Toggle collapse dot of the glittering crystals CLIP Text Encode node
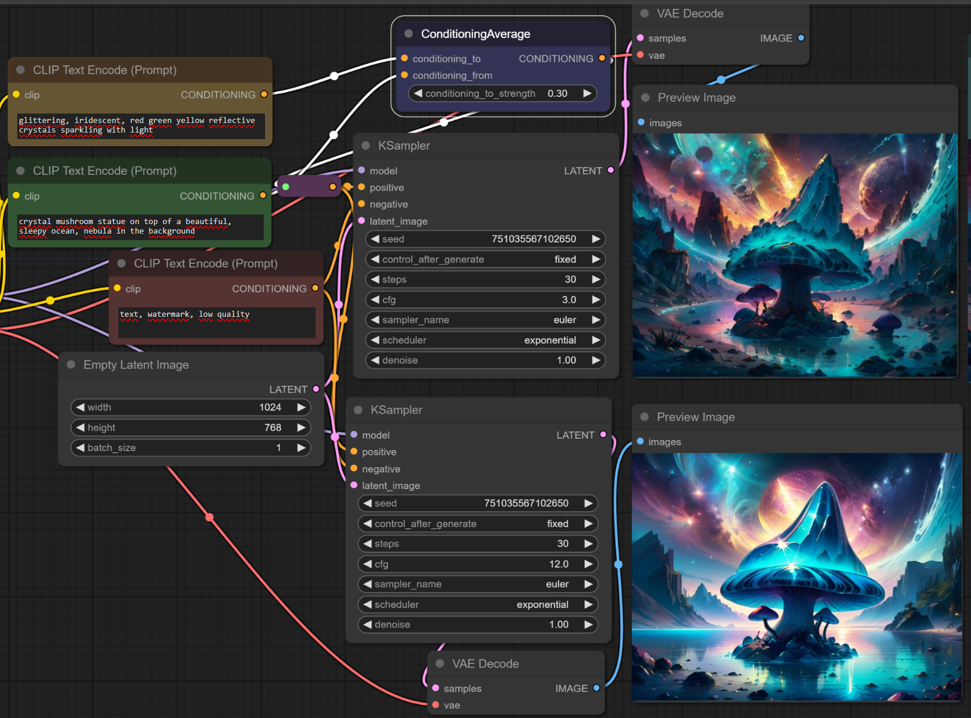 pos(21,70)
